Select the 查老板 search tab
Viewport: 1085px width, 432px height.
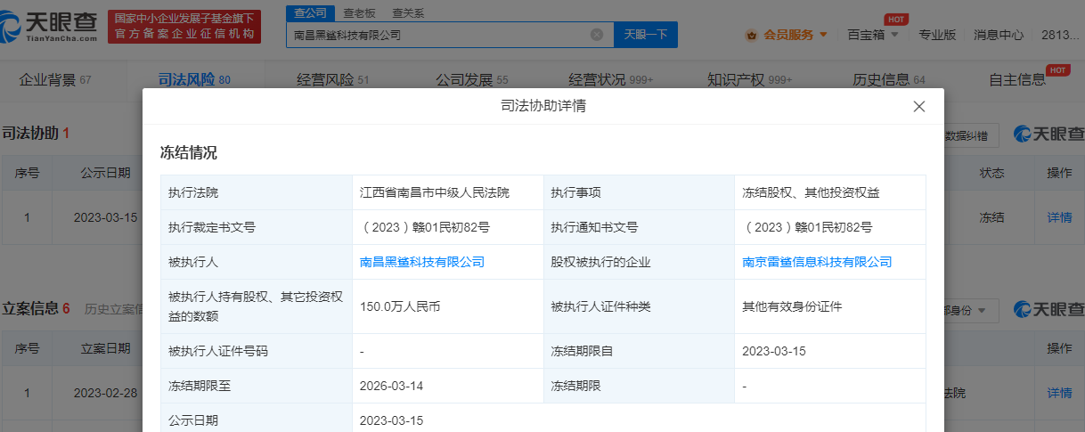point(360,12)
